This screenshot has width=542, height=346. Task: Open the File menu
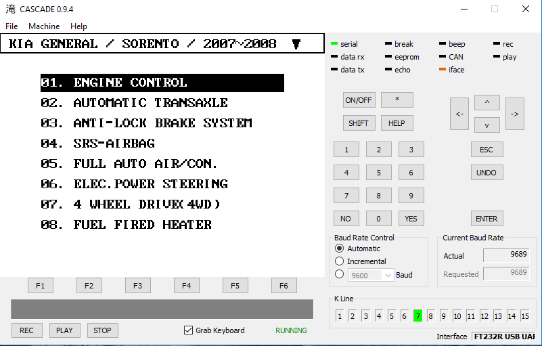[x=12, y=26]
